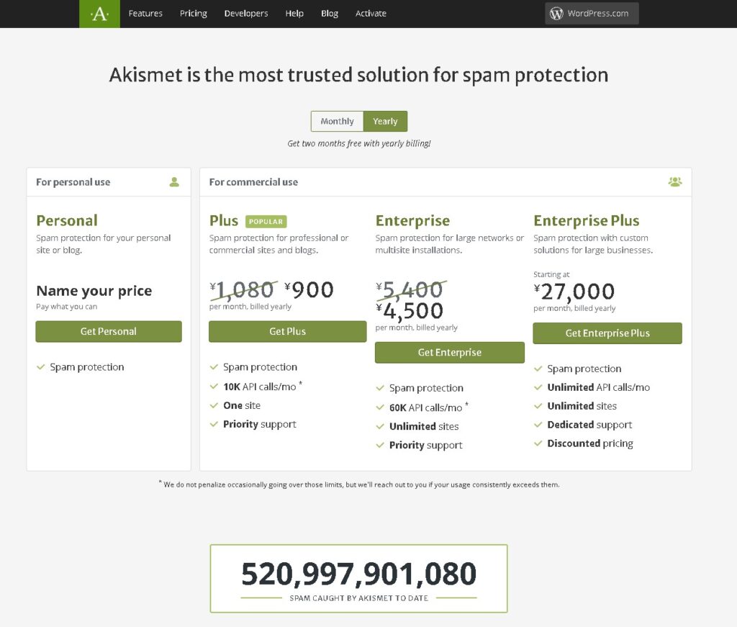The image size is (737, 627).
Task: Click the checkmark beside 60K API calls
Action: pyautogui.click(x=380, y=407)
